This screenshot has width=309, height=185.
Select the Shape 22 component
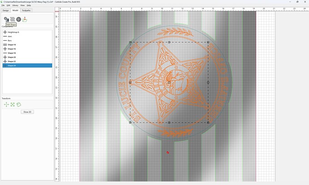[27, 61]
